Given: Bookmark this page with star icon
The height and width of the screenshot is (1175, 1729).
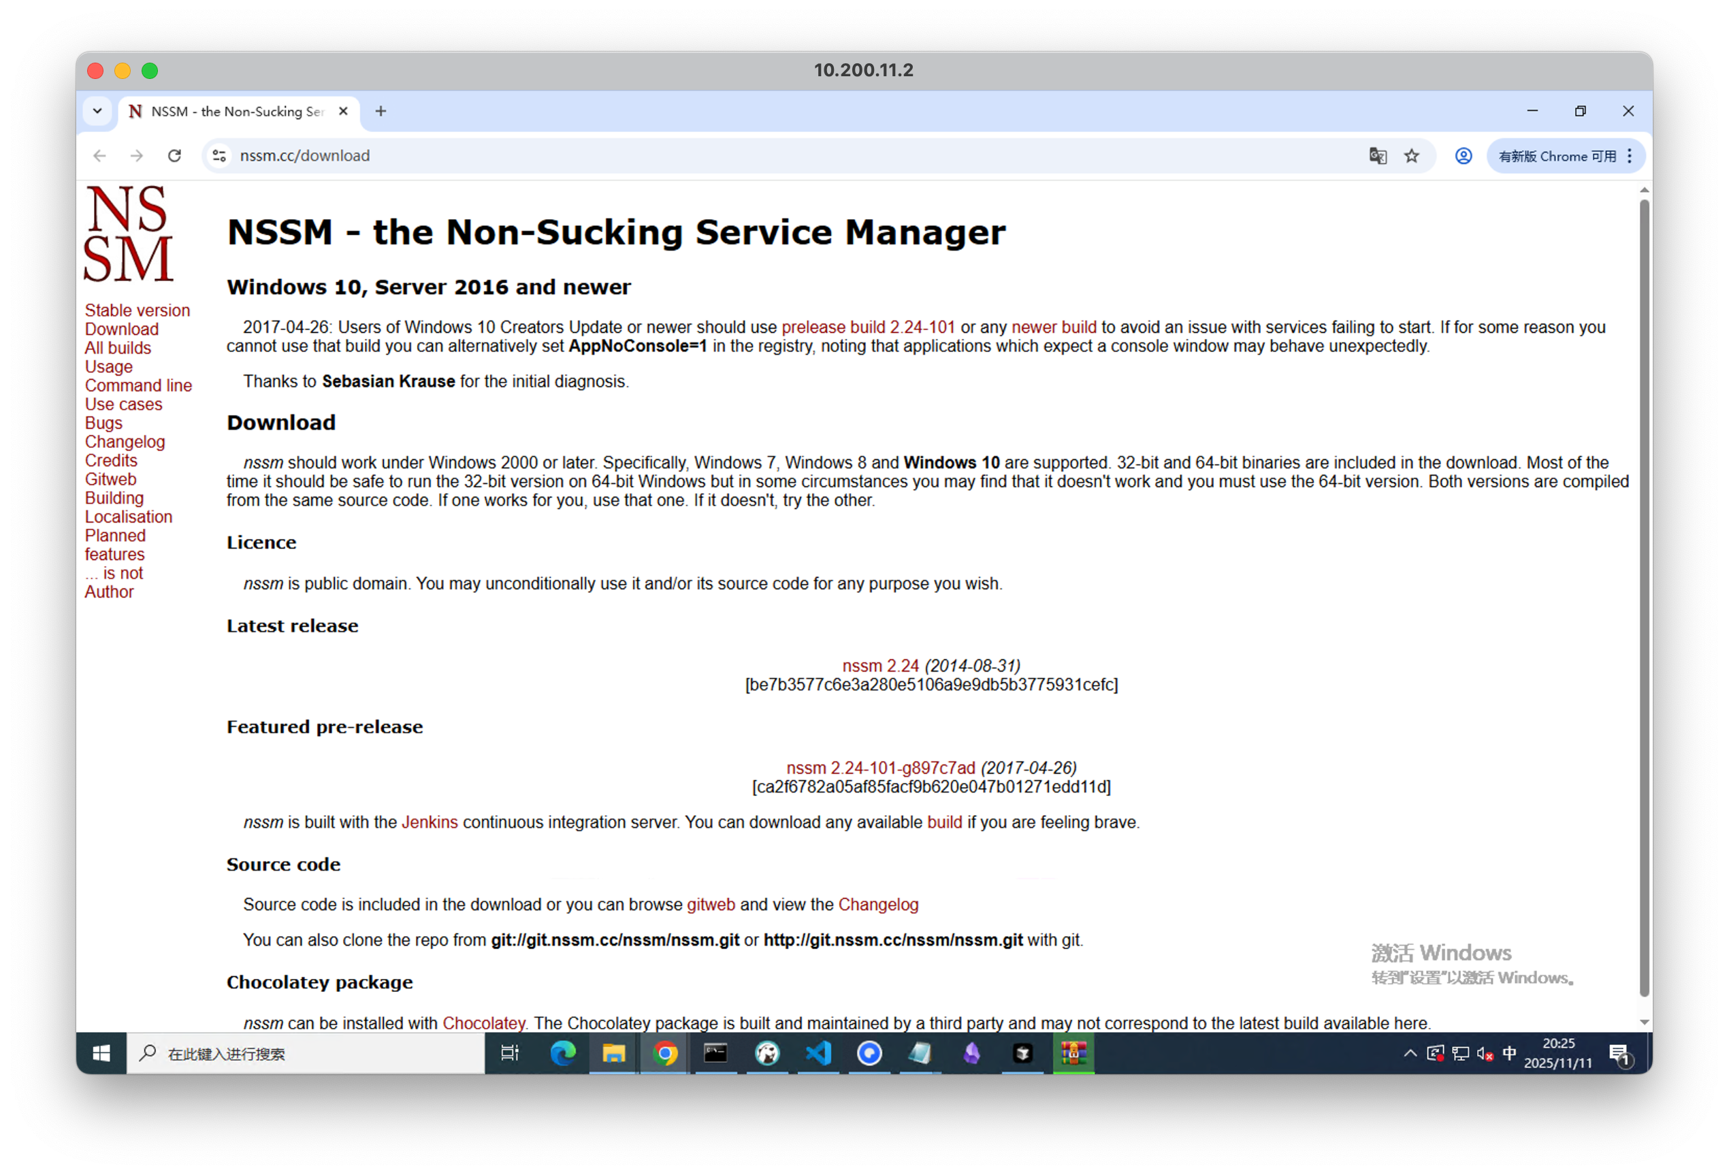Looking at the screenshot, I should pos(1411,155).
